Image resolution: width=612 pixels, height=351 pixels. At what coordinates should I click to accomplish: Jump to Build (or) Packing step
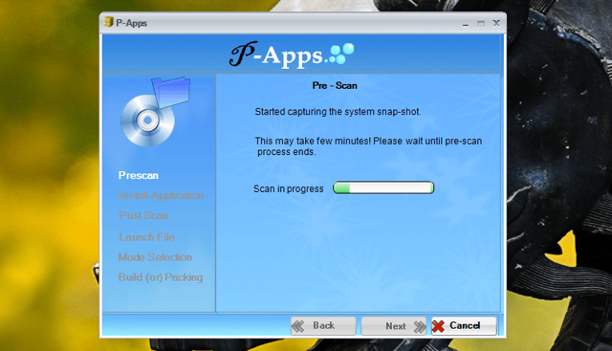[x=161, y=277]
